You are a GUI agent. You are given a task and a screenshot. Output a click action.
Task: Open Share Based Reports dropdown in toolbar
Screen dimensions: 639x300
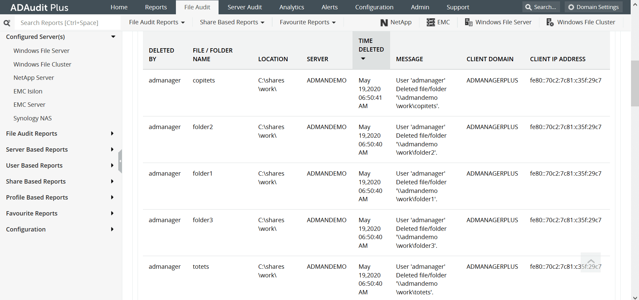click(x=232, y=22)
